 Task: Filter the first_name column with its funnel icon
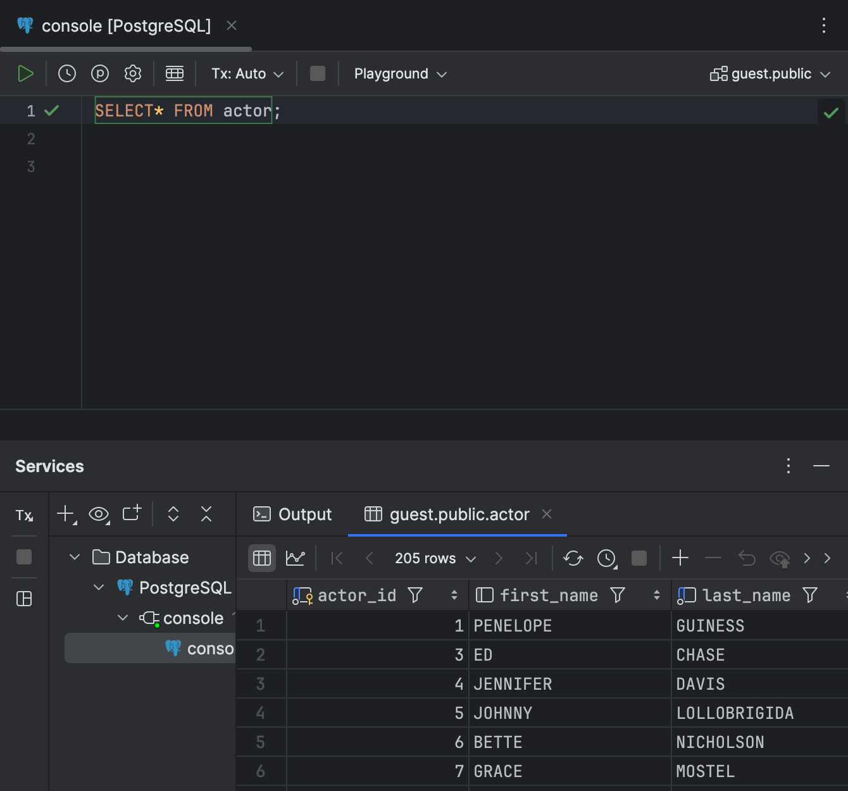point(618,595)
